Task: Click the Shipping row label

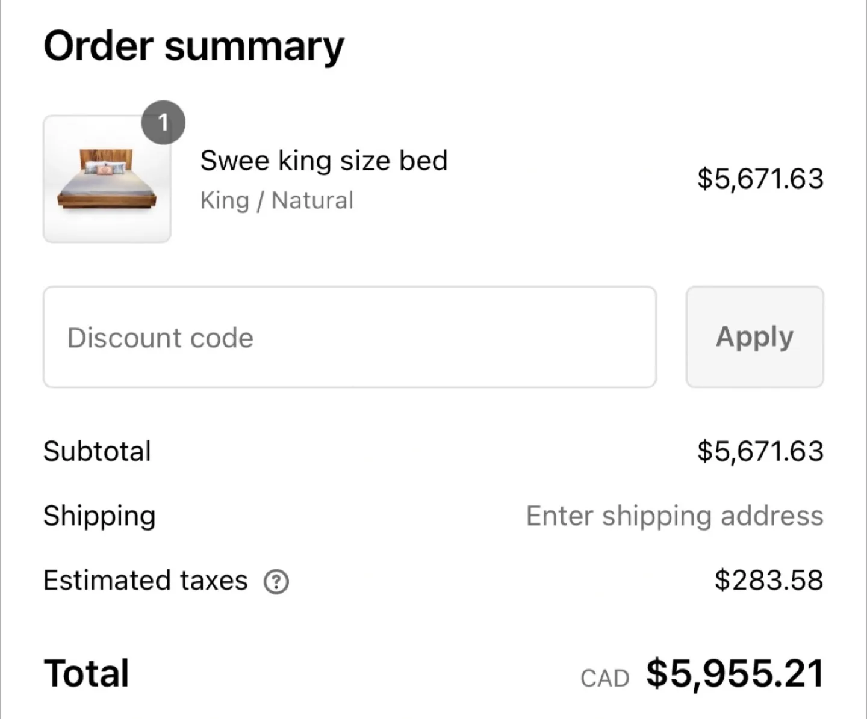Action: (99, 516)
